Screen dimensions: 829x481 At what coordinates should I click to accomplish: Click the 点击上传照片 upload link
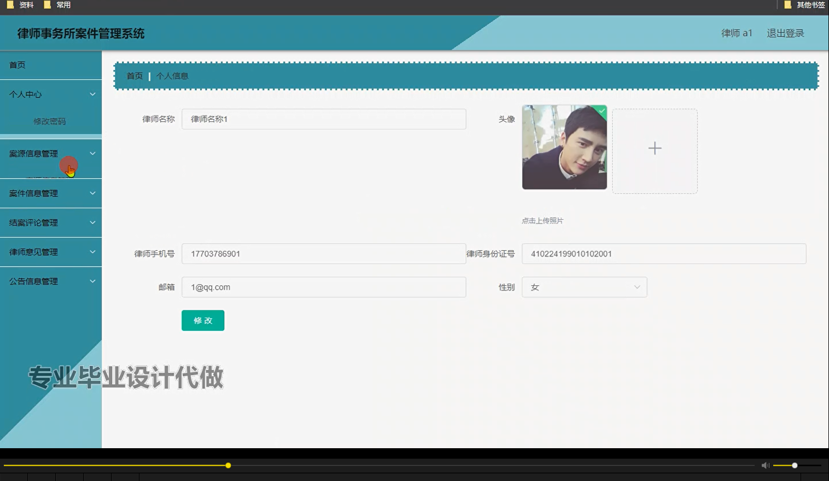pos(544,220)
